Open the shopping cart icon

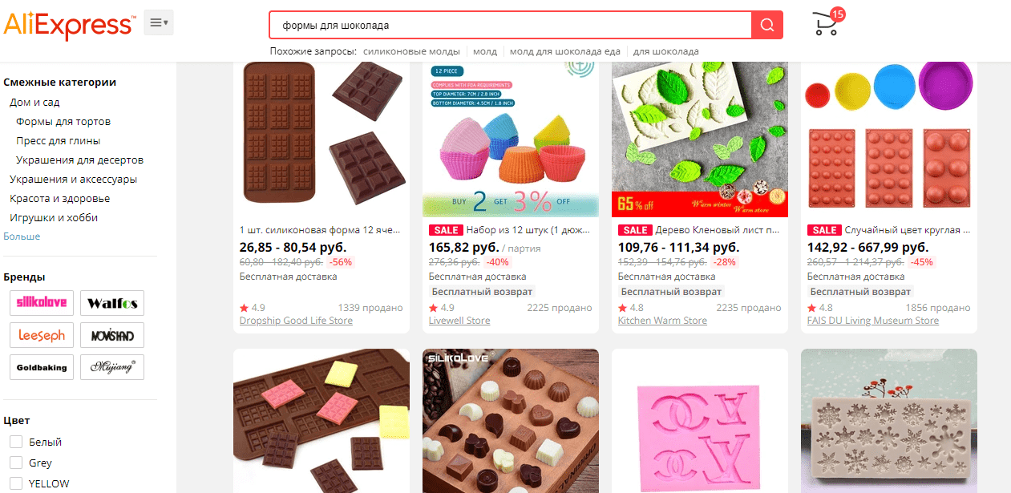tap(827, 23)
